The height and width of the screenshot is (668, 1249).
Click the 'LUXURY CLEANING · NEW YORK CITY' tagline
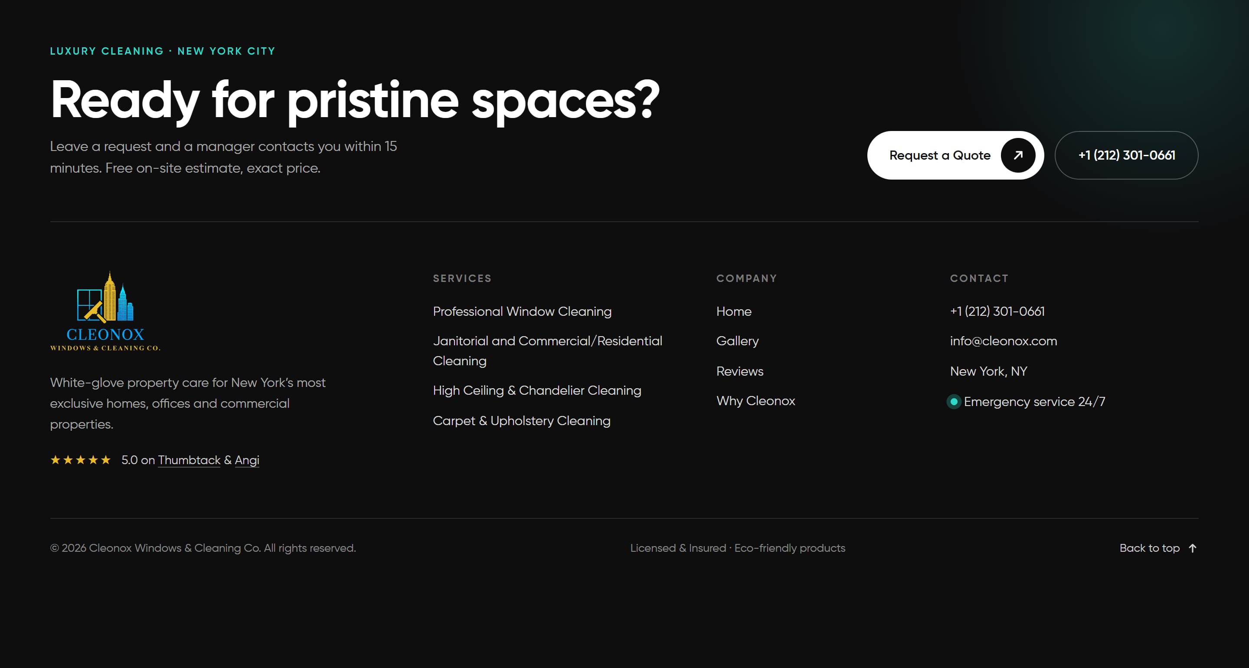[x=163, y=51]
